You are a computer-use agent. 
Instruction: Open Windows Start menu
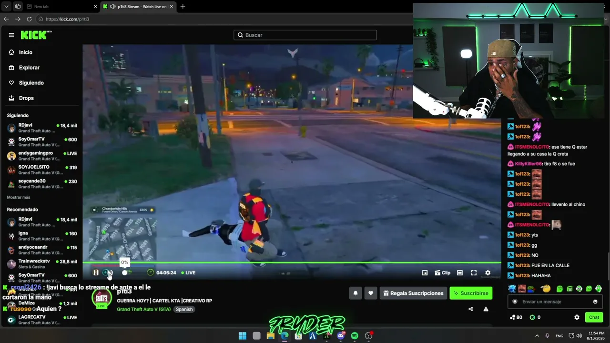tap(243, 336)
